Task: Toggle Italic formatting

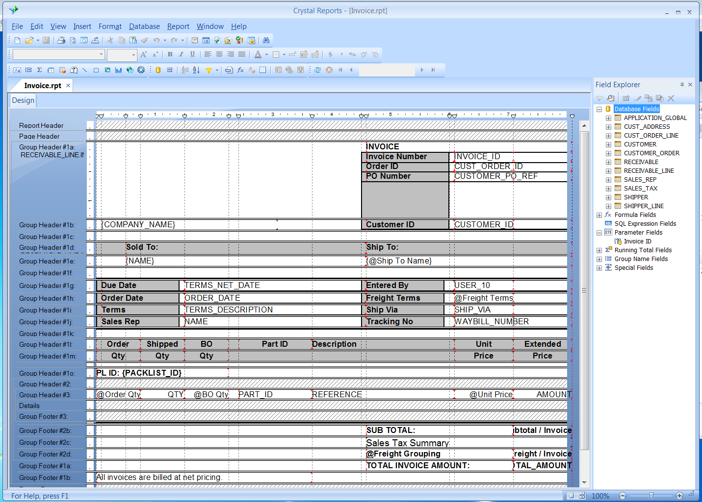Action: point(181,54)
